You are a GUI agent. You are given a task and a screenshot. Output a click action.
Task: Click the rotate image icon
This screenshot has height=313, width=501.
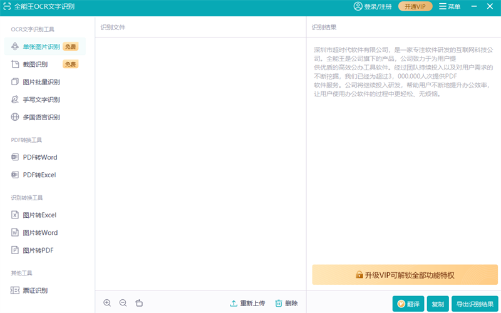[x=139, y=303]
